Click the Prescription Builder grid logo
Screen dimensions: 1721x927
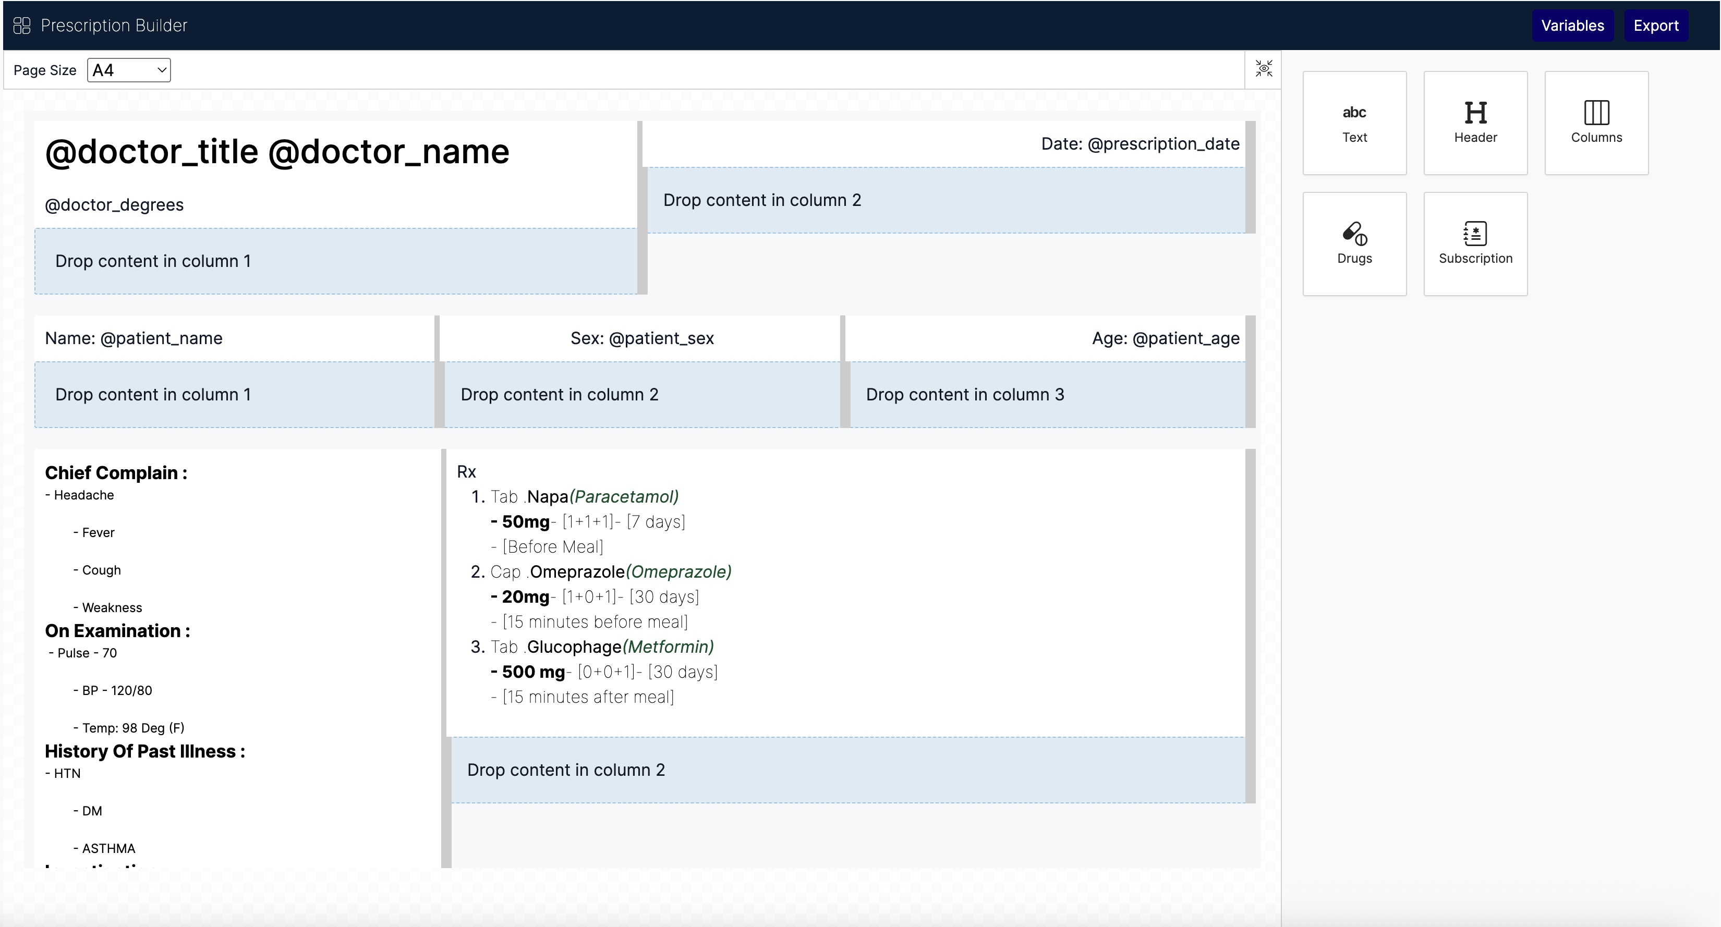pos(22,26)
